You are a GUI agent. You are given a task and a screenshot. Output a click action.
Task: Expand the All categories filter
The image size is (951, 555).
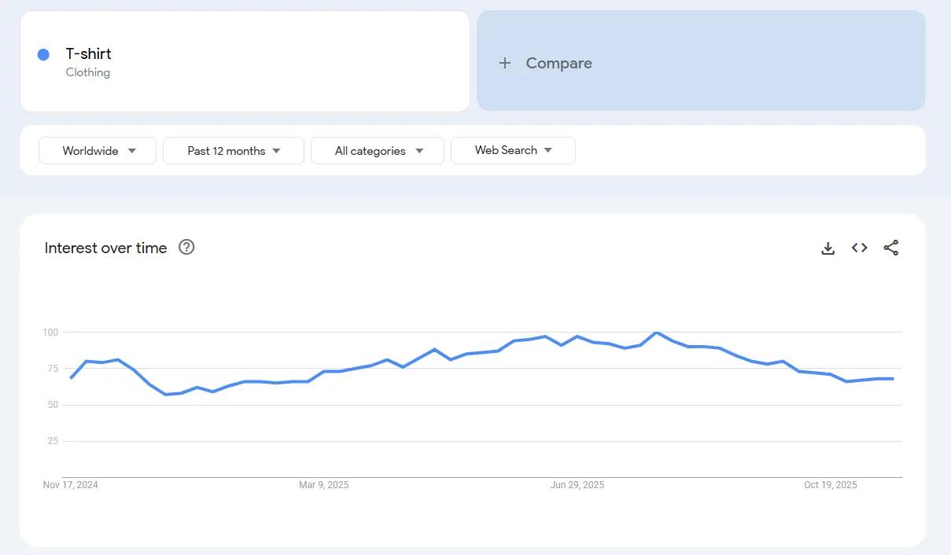[x=378, y=151]
